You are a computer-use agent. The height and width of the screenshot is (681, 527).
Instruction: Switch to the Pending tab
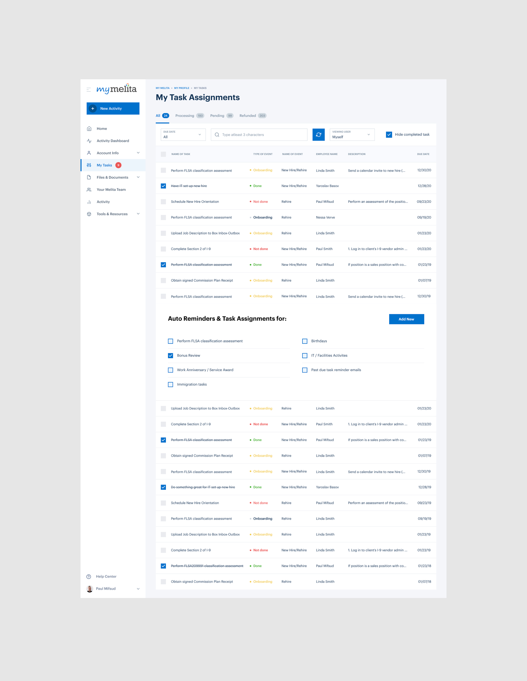tap(221, 116)
